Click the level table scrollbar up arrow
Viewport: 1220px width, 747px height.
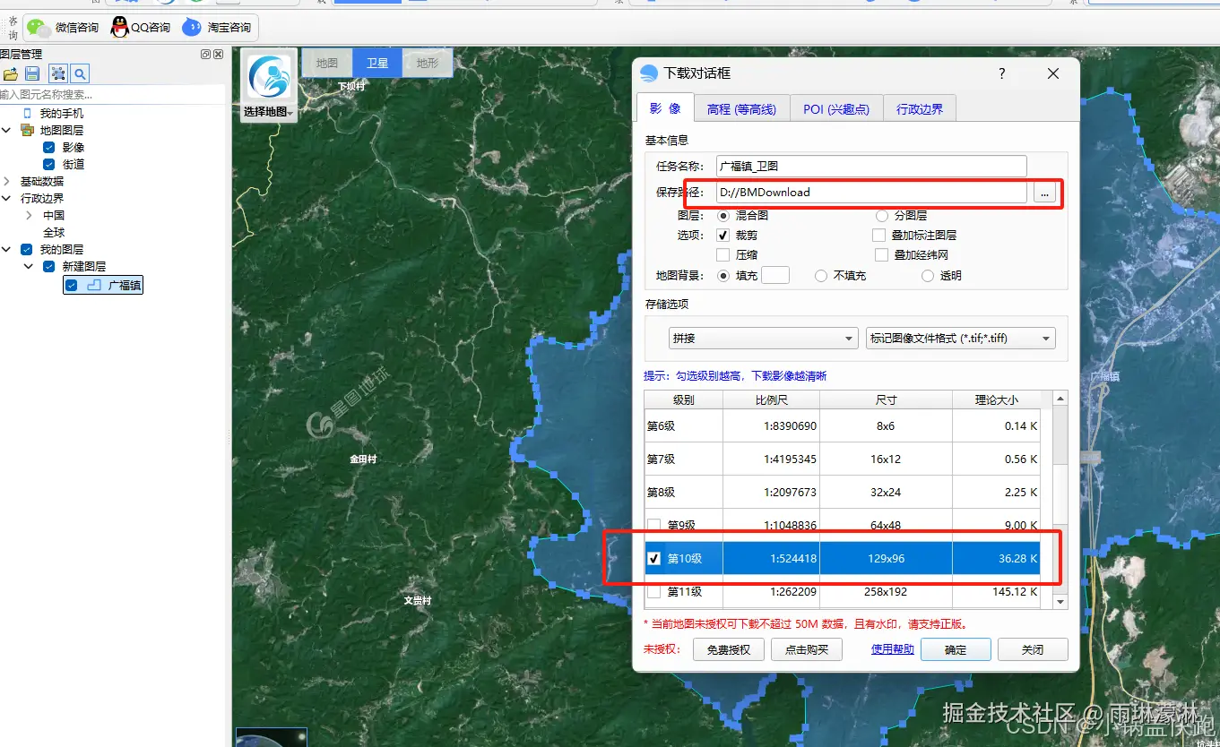coord(1061,399)
